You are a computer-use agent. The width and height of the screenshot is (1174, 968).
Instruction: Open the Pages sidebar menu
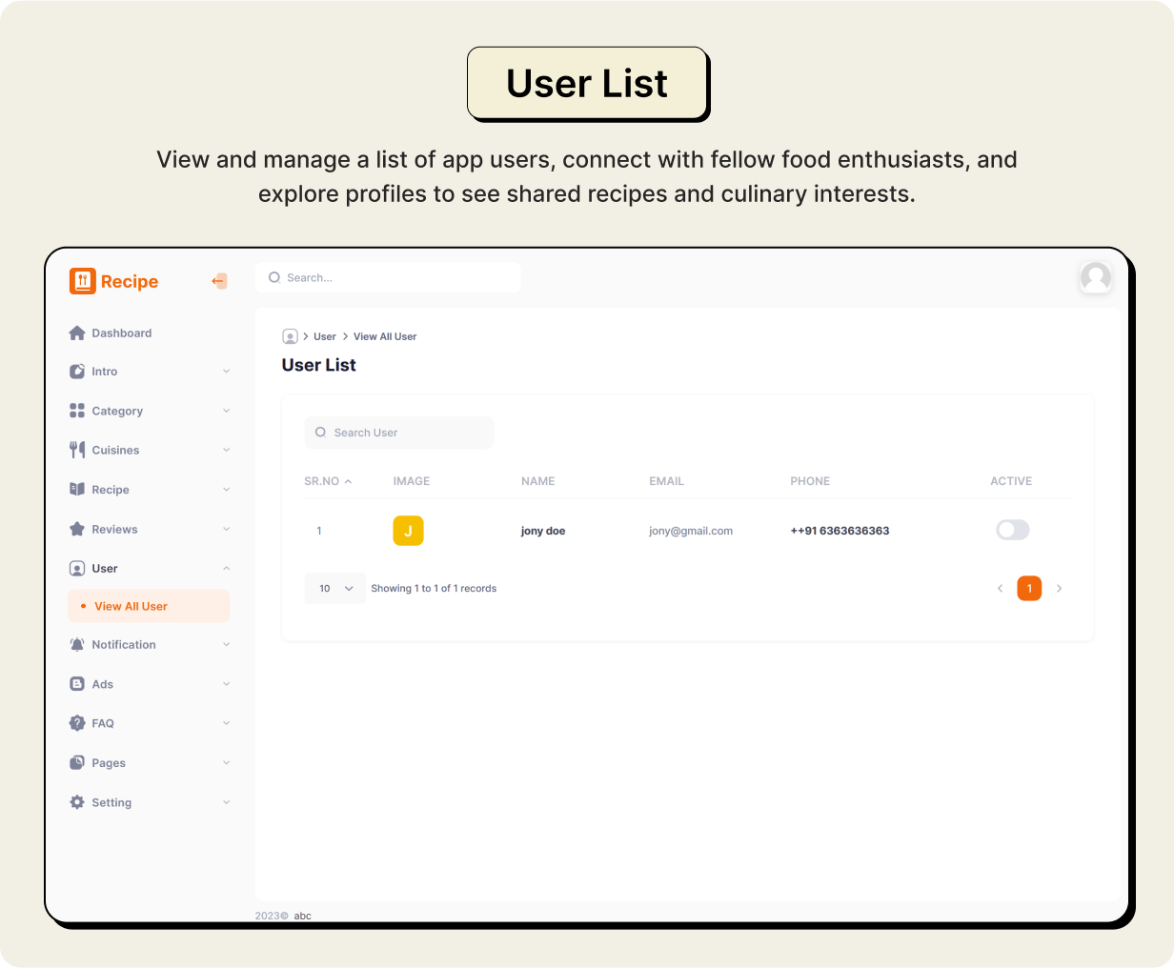[109, 763]
